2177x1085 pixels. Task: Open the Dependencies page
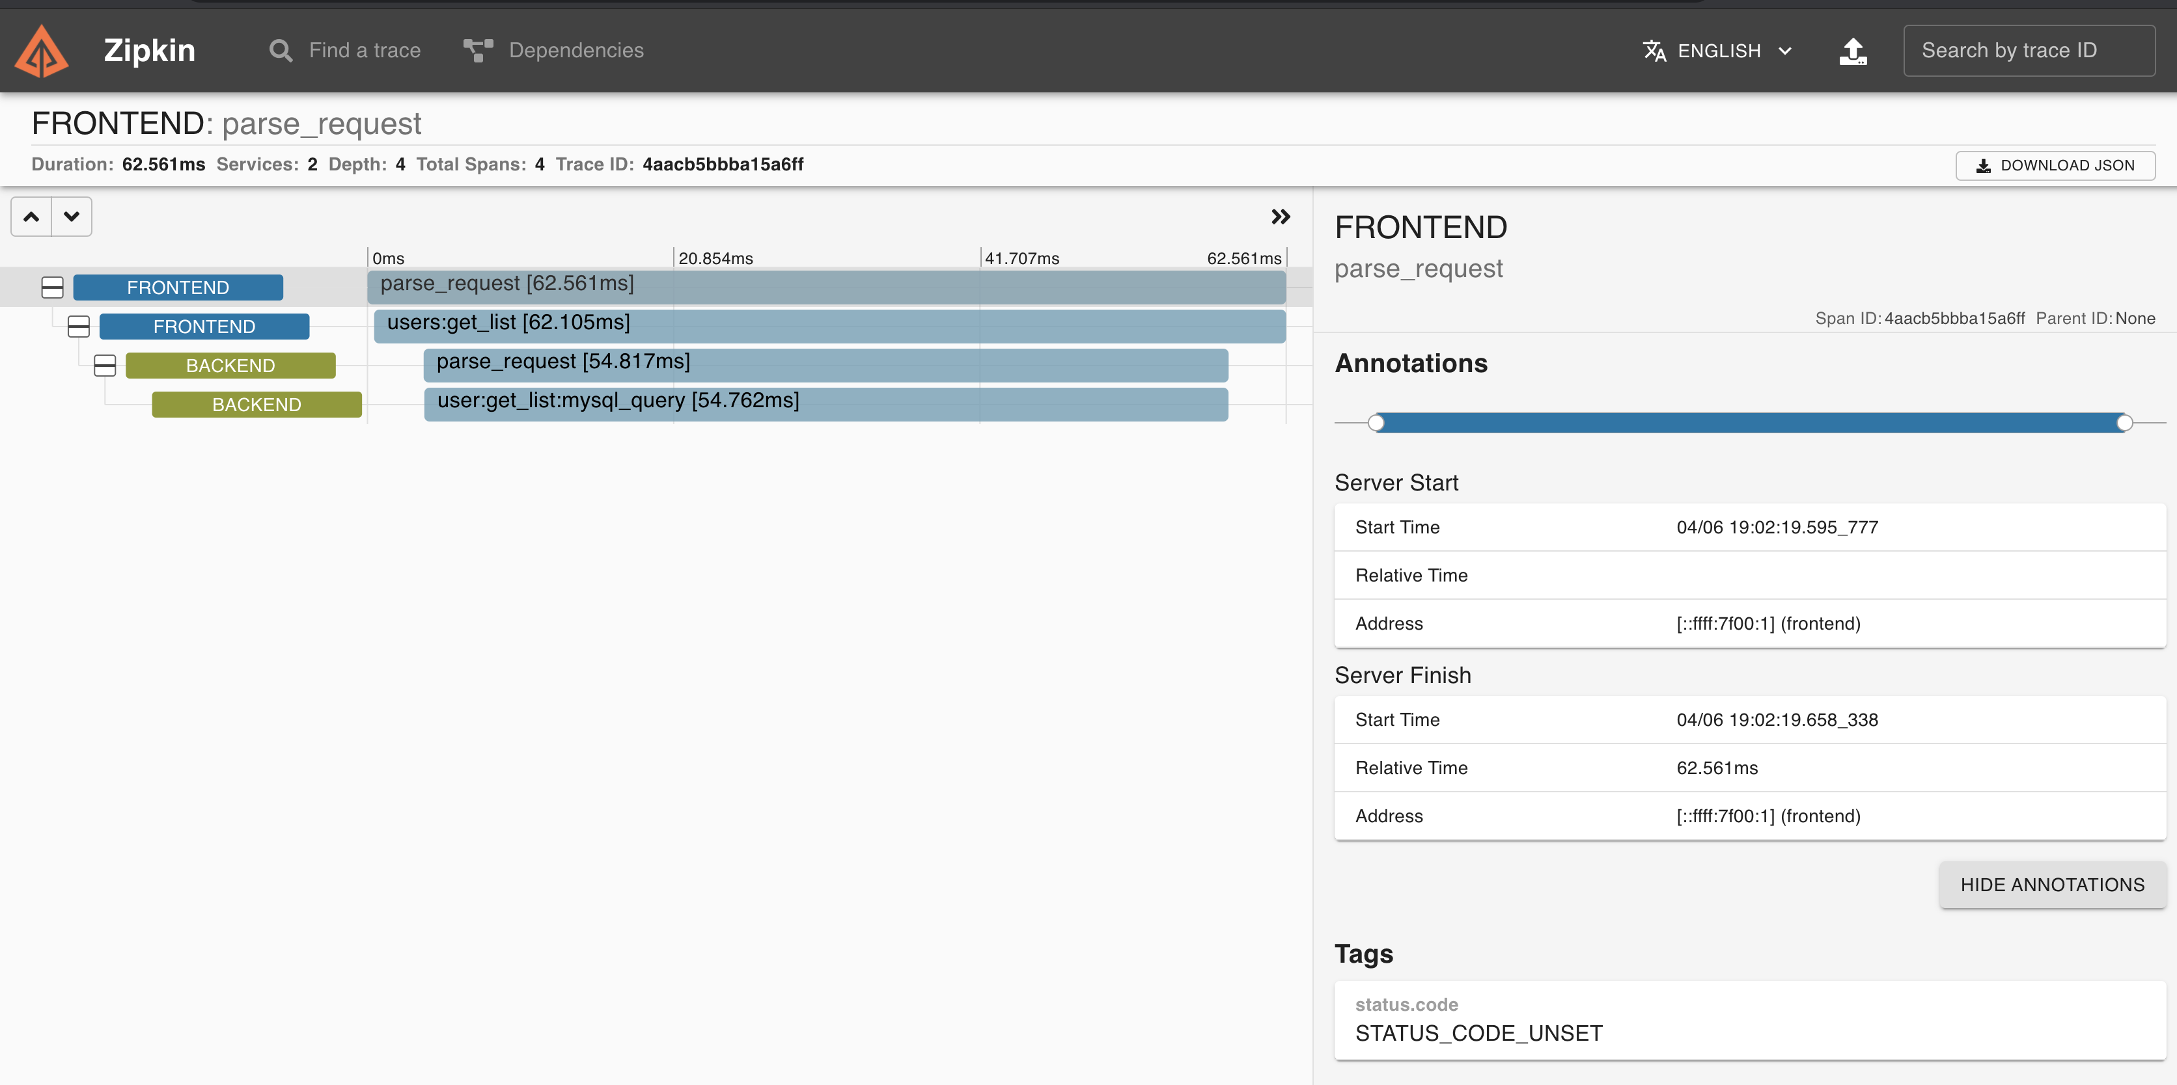click(575, 51)
